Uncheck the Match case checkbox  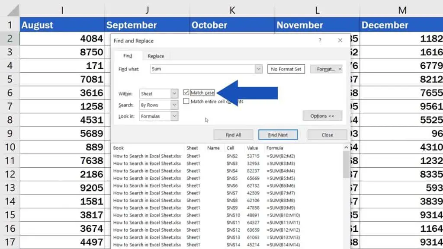[x=186, y=93]
